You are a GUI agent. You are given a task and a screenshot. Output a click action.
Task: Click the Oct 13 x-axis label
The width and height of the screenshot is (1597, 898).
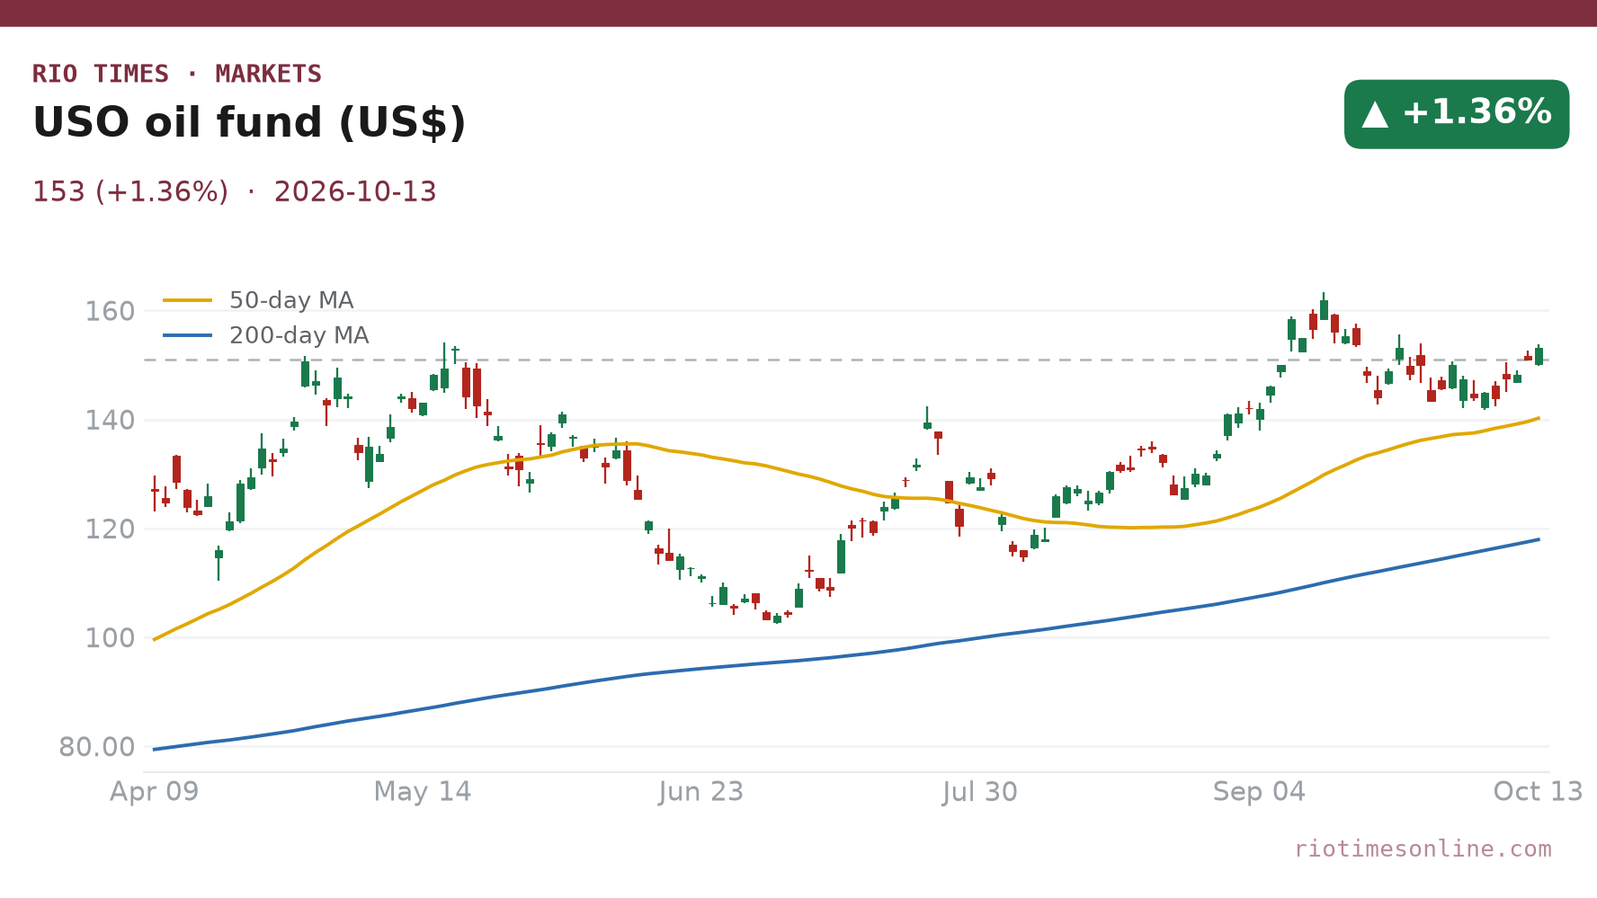point(1538,792)
